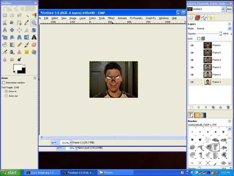The image size is (234, 176).
Task: Switch to Scary Image.jpg in the taskbar
Action: (42, 173)
